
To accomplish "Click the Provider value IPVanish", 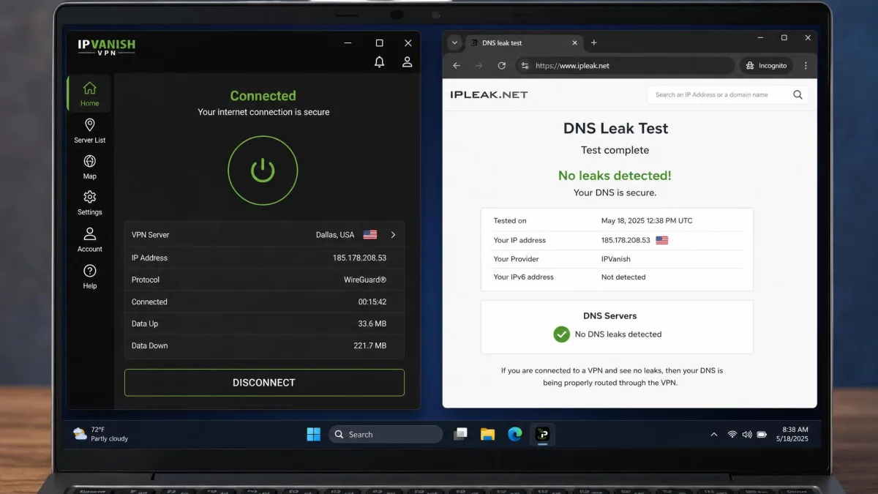I will [x=615, y=258].
